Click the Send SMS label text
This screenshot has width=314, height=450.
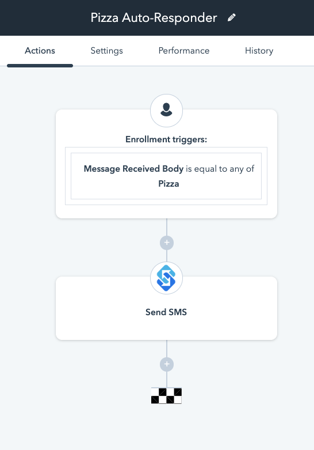[x=166, y=312]
